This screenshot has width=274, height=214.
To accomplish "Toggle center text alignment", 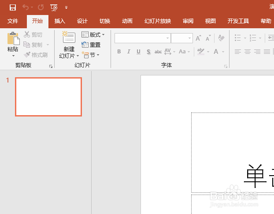I will (248, 52).
